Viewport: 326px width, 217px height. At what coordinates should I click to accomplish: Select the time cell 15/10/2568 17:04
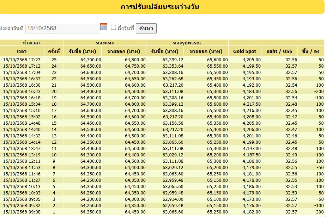point(22,73)
